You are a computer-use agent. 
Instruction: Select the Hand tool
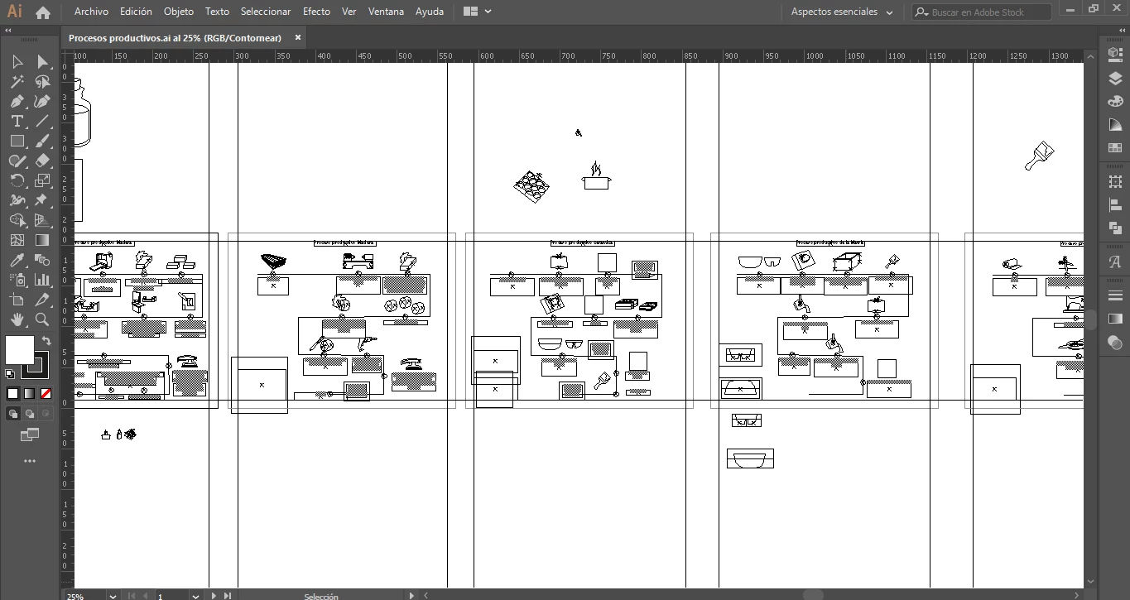pos(17,319)
